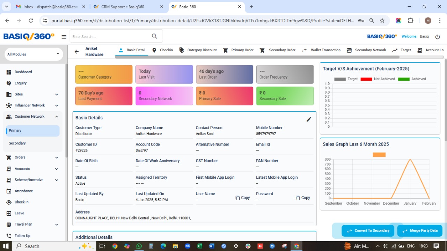
Task: Open the Secondary Order tab
Action: pos(278,50)
